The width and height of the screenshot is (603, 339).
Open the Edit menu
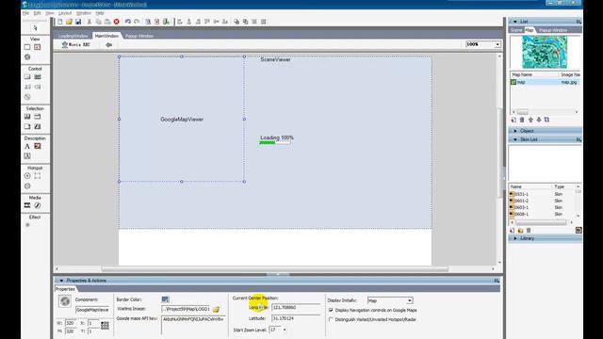[38, 13]
